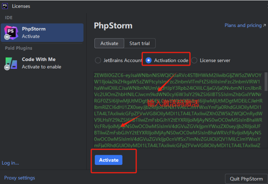
Task: Select the PhpStorm product icon in sidebar
Action: coord(11,33)
